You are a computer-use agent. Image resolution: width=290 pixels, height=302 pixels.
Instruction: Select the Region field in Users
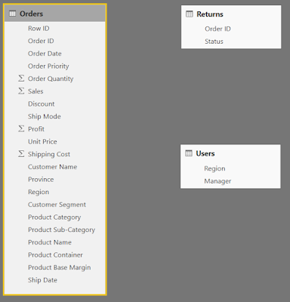(x=214, y=168)
